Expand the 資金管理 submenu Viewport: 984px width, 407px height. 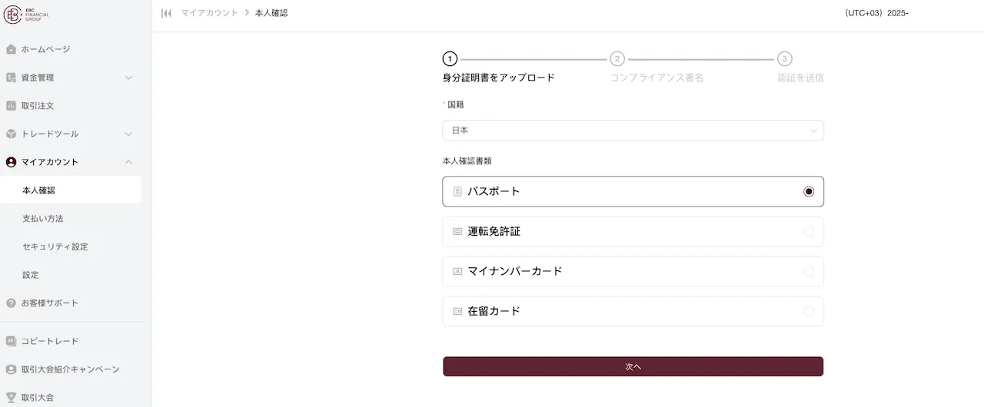[x=128, y=78]
